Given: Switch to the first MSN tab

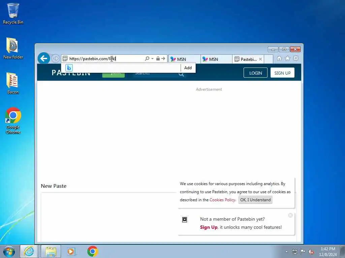Looking at the screenshot, I should coord(184,59).
